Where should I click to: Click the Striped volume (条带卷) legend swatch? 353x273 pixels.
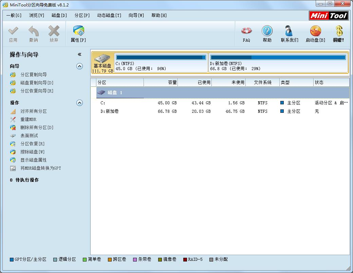tap(135, 259)
